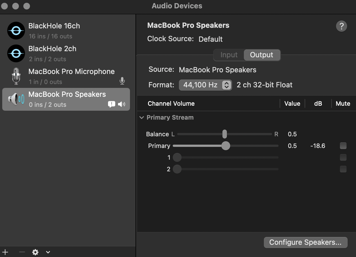Image resolution: width=356 pixels, height=257 pixels.
Task: Click the MacBook Pro Speakers icon
Action: tap(16, 99)
